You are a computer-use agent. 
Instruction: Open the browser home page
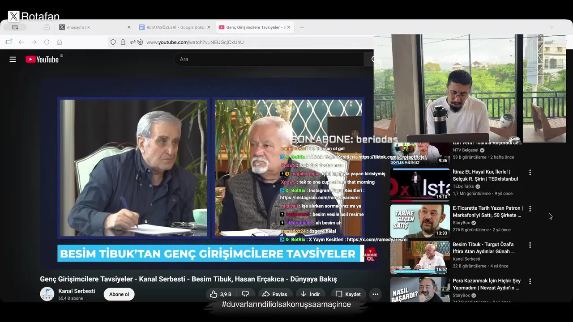(59, 42)
